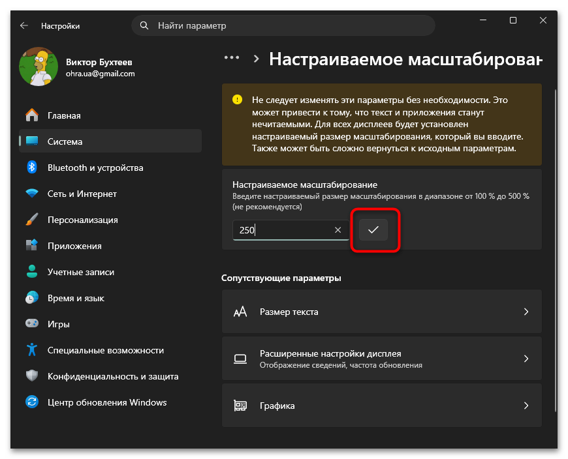The image size is (568, 459).
Task: Open Специальные возможности
Action: [x=110, y=349]
